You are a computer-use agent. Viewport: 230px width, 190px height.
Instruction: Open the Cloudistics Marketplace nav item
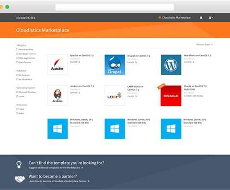[174, 18]
